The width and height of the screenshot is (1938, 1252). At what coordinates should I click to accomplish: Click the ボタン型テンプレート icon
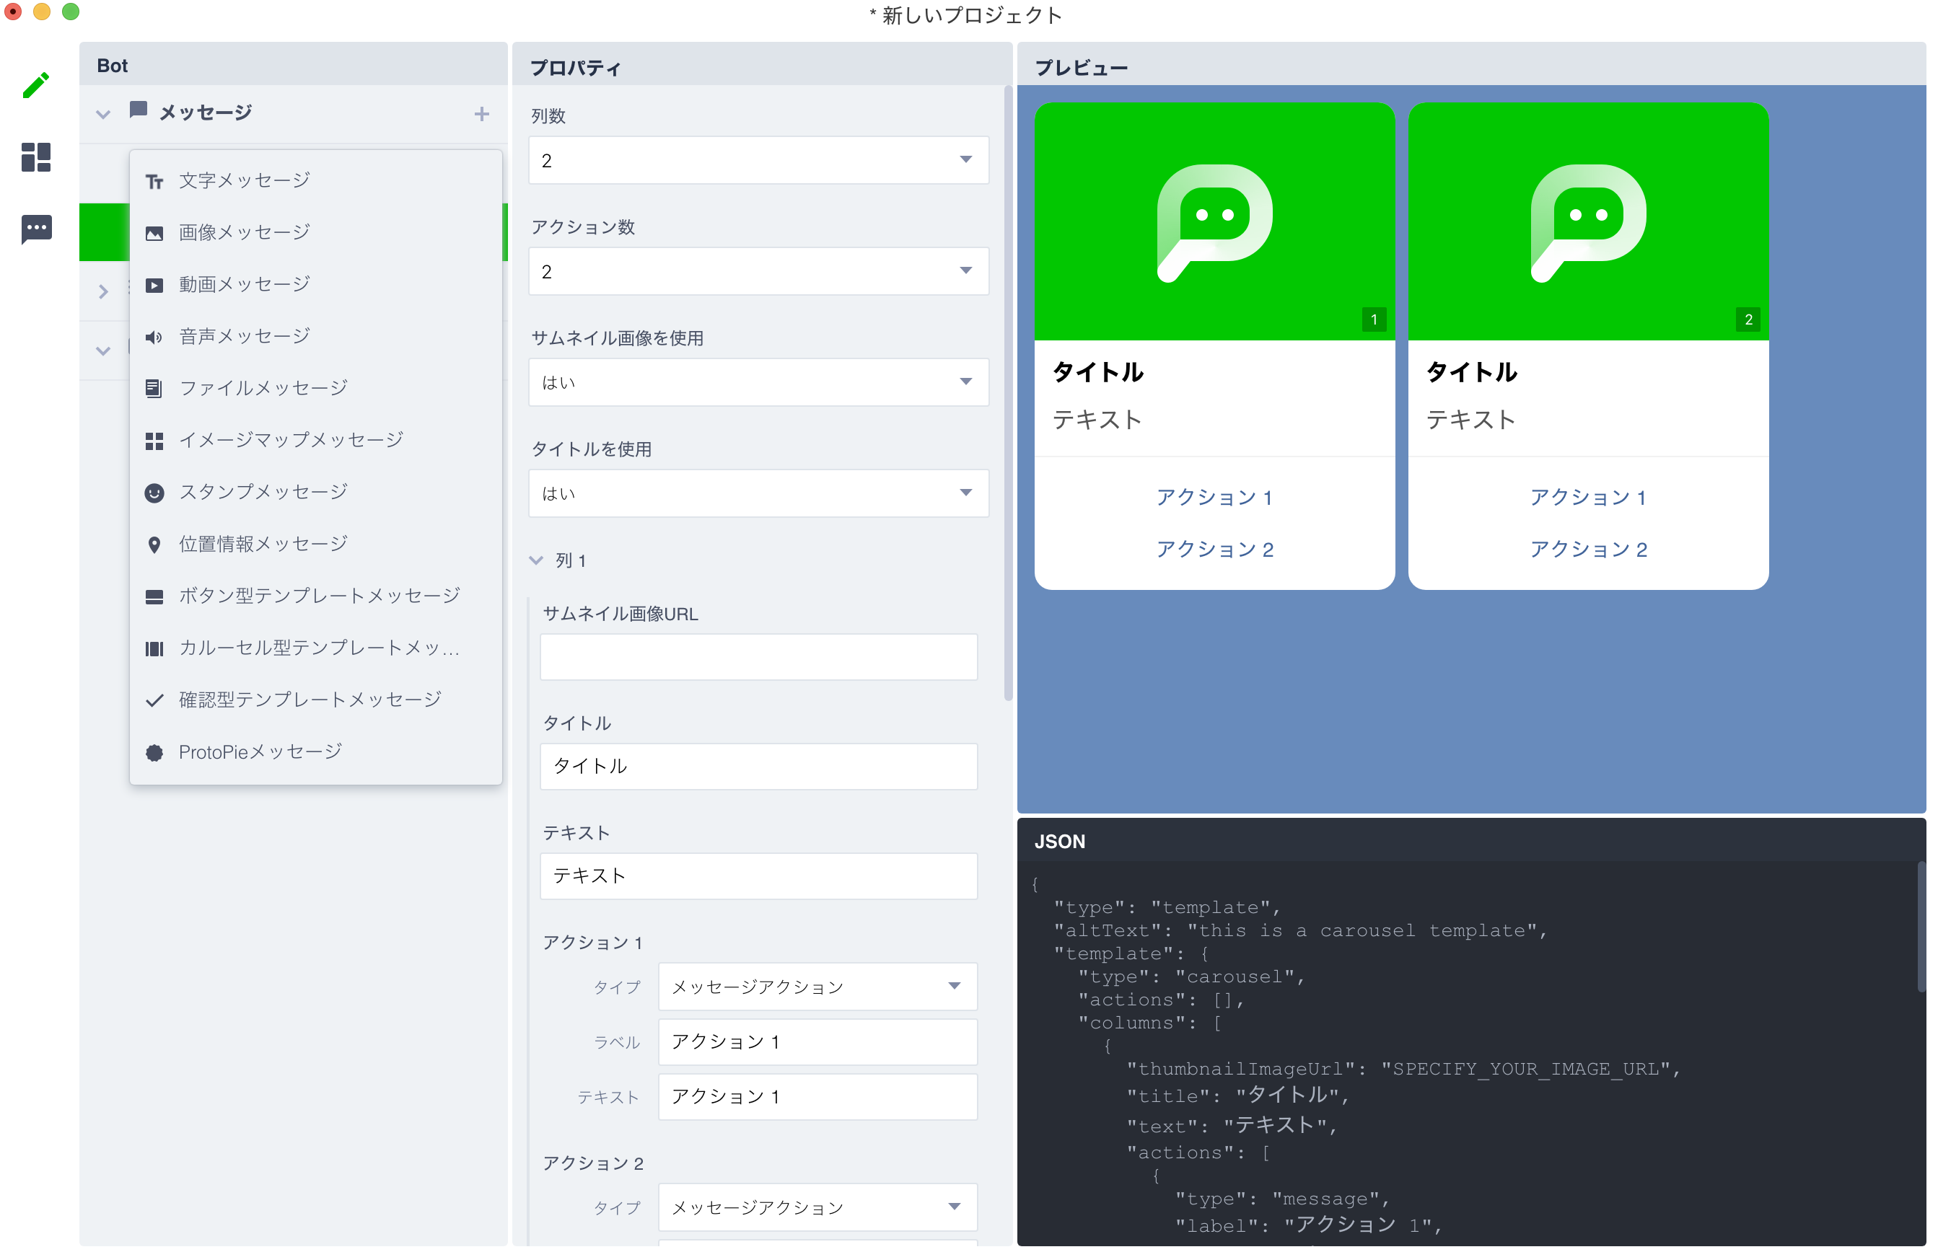[154, 596]
